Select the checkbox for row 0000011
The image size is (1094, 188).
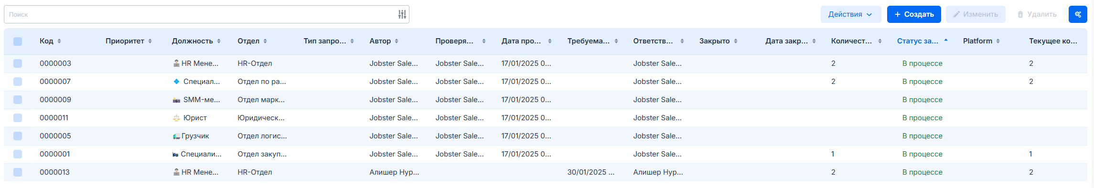pyautogui.click(x=18, y=118)
